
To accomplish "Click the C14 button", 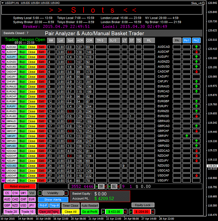I will tap(15, 193).
